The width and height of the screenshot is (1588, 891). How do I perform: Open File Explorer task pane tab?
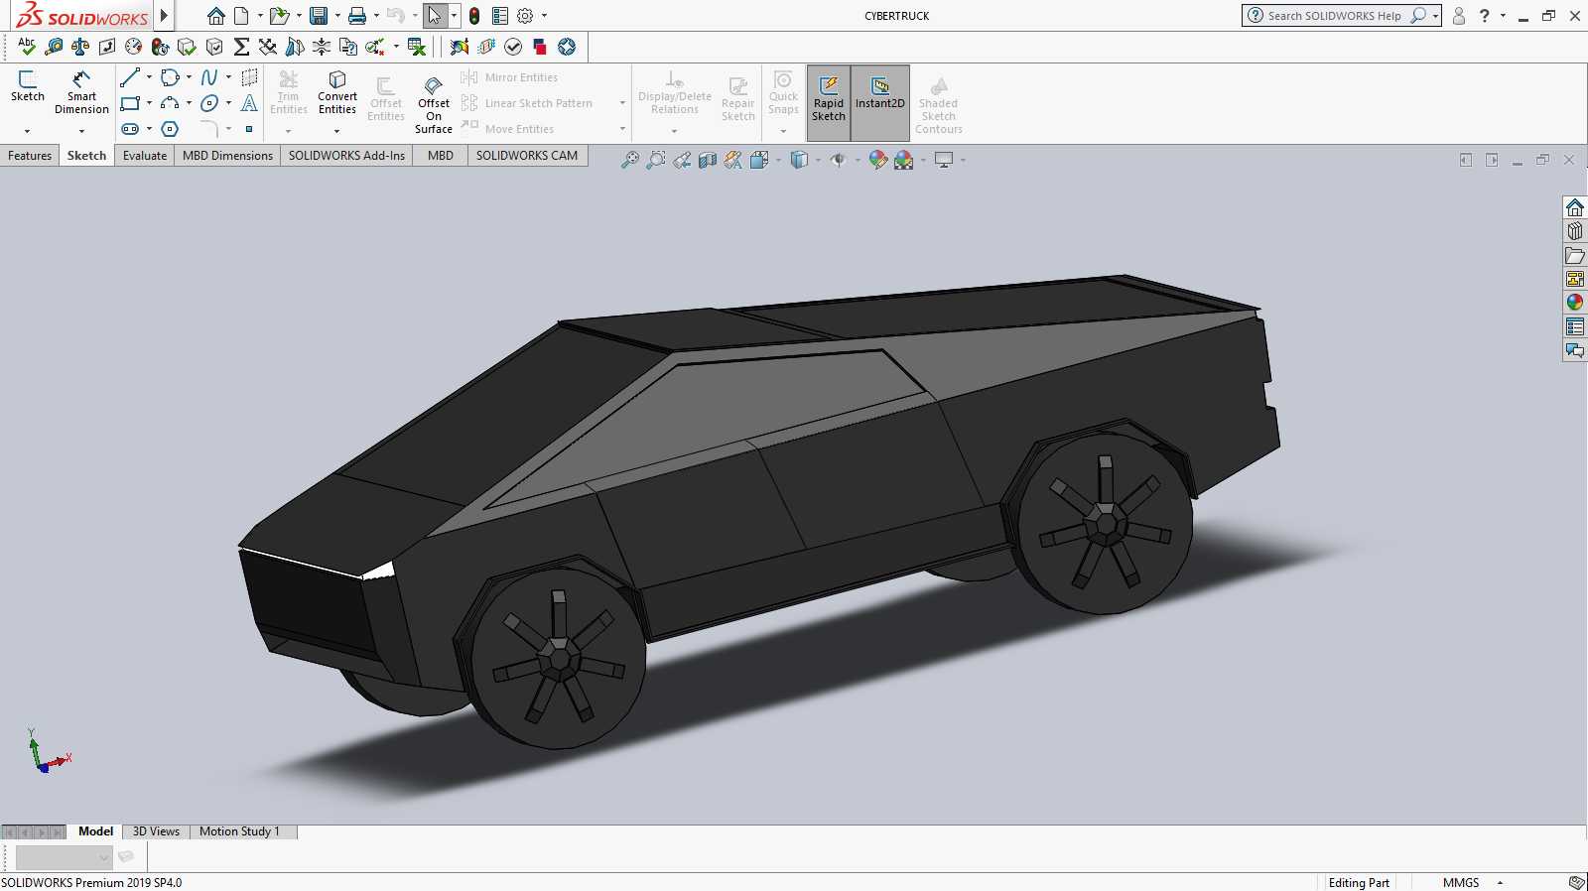1575,255
